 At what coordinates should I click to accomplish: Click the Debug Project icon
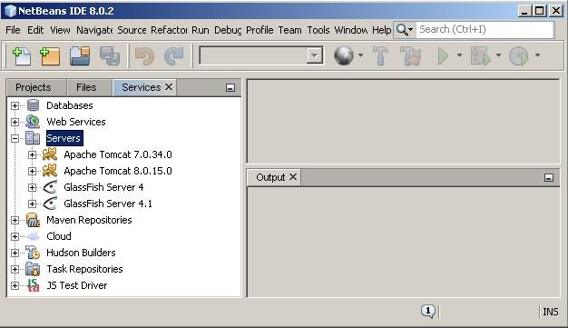coord(480,55)
